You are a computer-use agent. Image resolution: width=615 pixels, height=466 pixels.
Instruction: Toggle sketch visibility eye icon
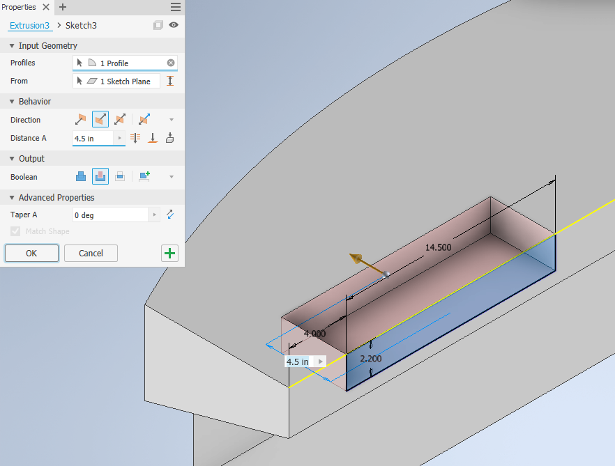(x=174, y=25)
